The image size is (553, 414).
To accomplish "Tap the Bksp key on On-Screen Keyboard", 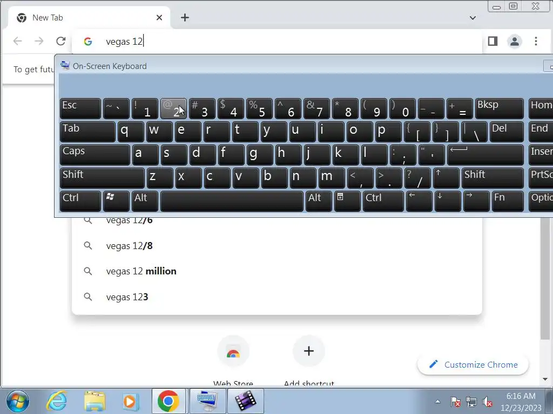I will click(x=499, y=108).
